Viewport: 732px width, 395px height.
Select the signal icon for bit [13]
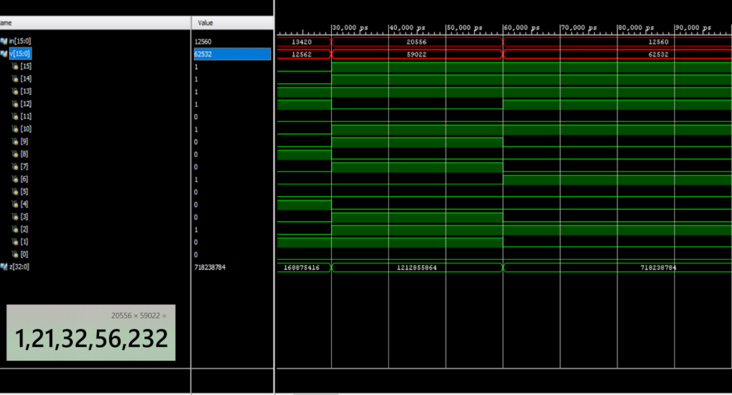(16, 91)
